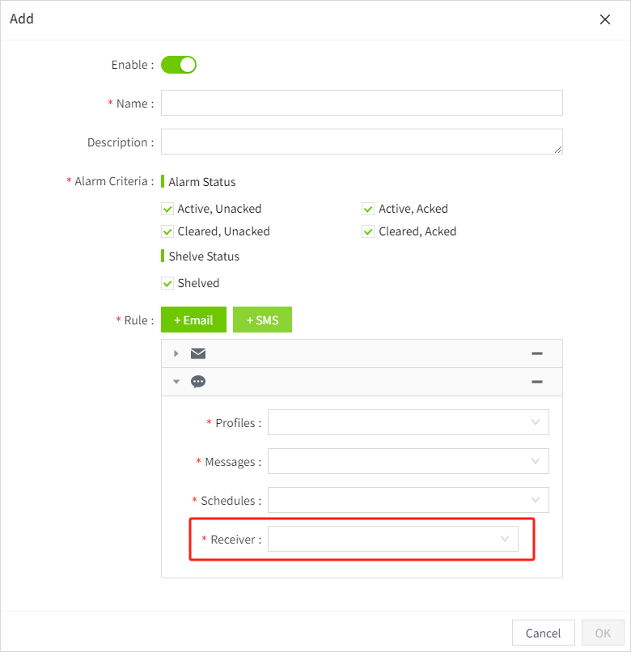Image resolution: width=631 pixels, height=652 pixels.
Task: Uncheck the Shelved checkbox
Action: [167, 283]
